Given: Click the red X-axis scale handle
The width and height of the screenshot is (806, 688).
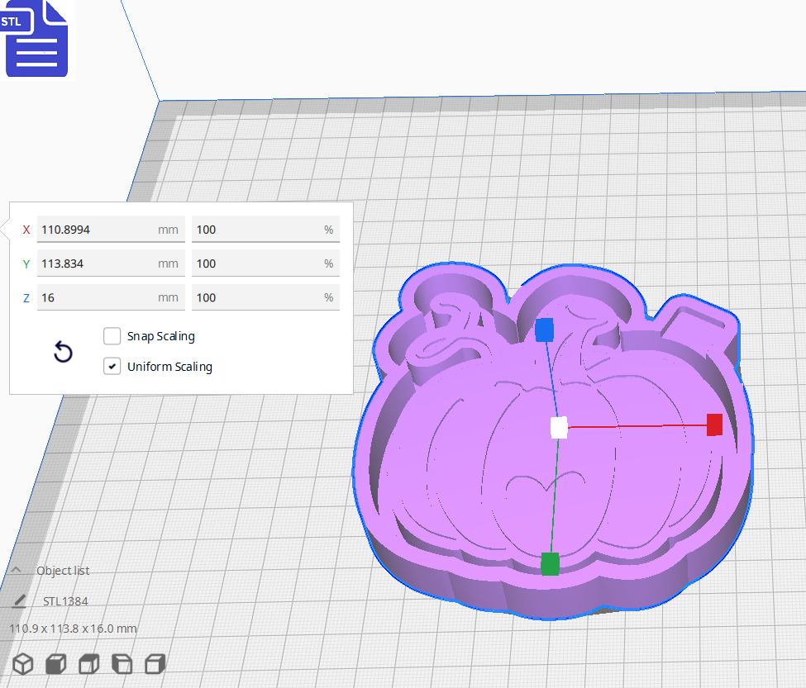Looking at the screenshot, I should click(x=713, y=425).
